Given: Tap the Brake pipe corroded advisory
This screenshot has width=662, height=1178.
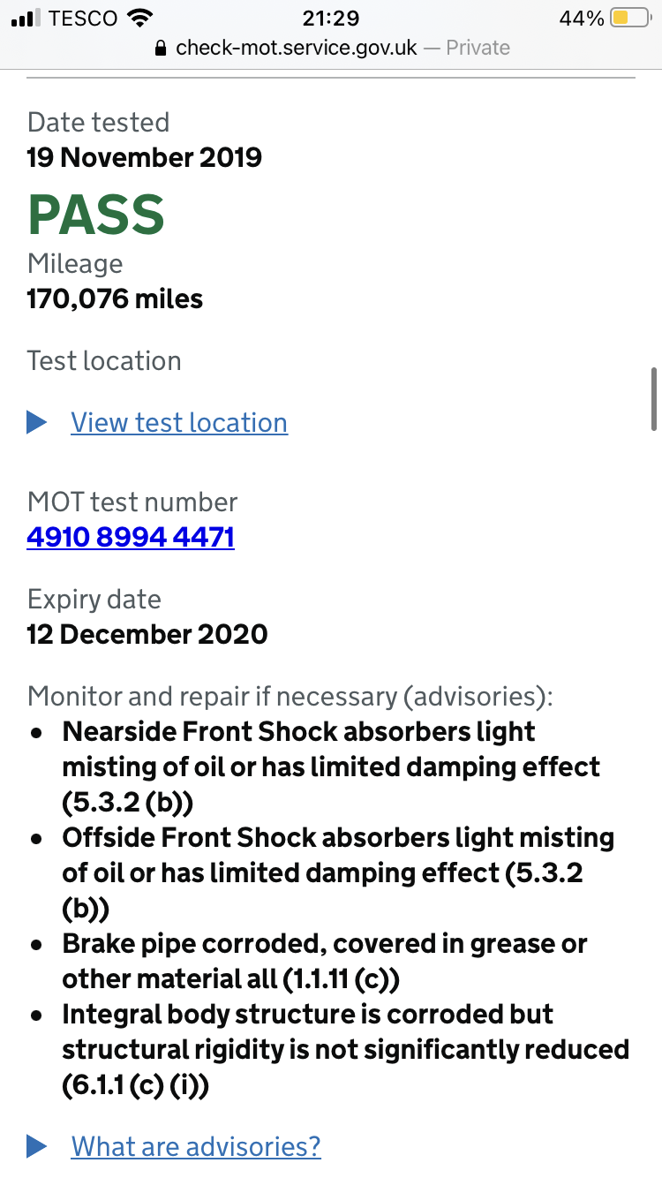Looking at the screenshot, I should pos(325,961).
